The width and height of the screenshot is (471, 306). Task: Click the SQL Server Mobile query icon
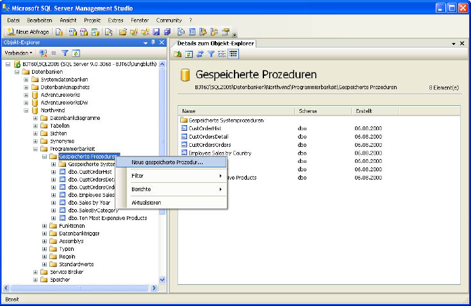point(108,31)
